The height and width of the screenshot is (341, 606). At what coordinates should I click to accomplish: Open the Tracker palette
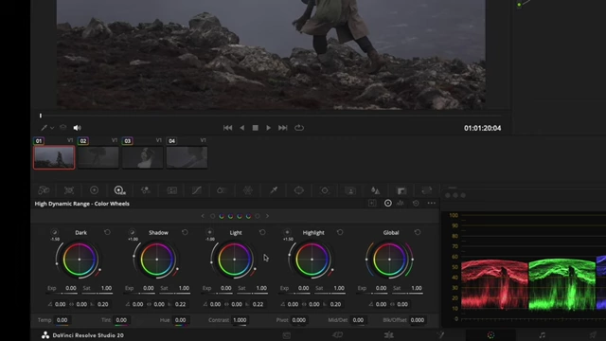click(325, 190)
